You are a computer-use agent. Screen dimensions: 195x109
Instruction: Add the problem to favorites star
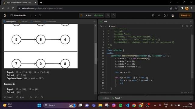point(31,97)
